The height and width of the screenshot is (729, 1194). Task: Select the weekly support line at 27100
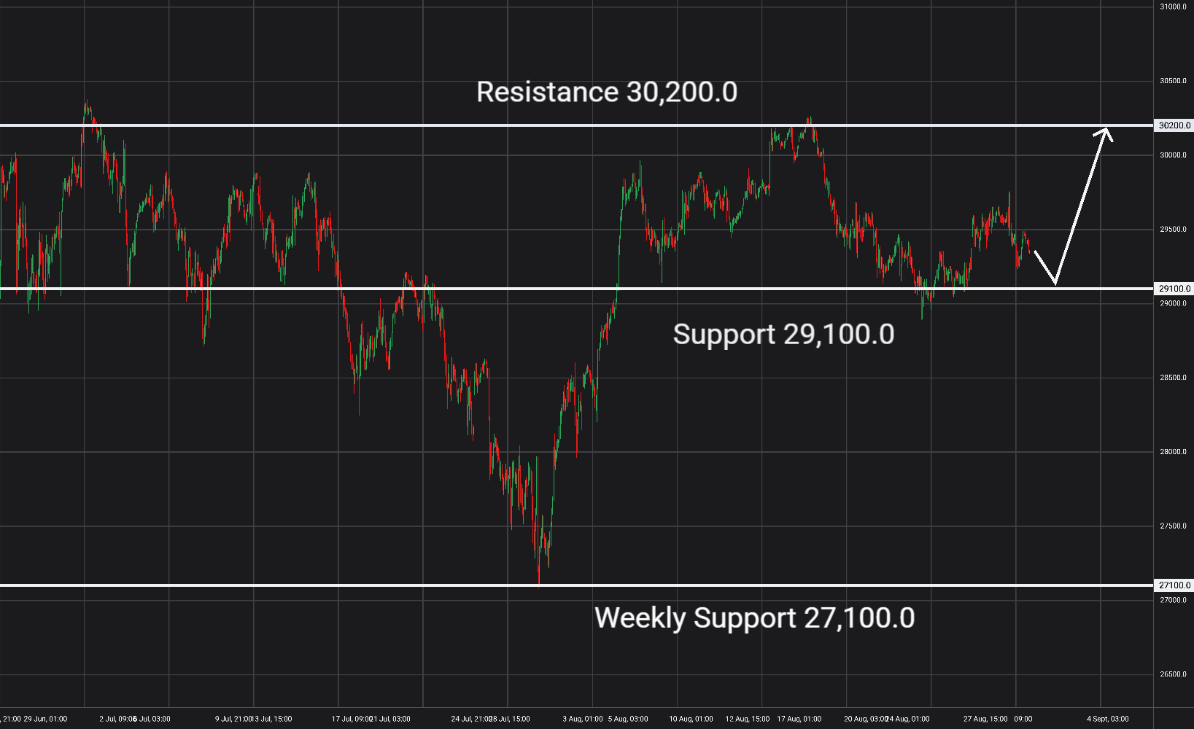click(576, 585)
